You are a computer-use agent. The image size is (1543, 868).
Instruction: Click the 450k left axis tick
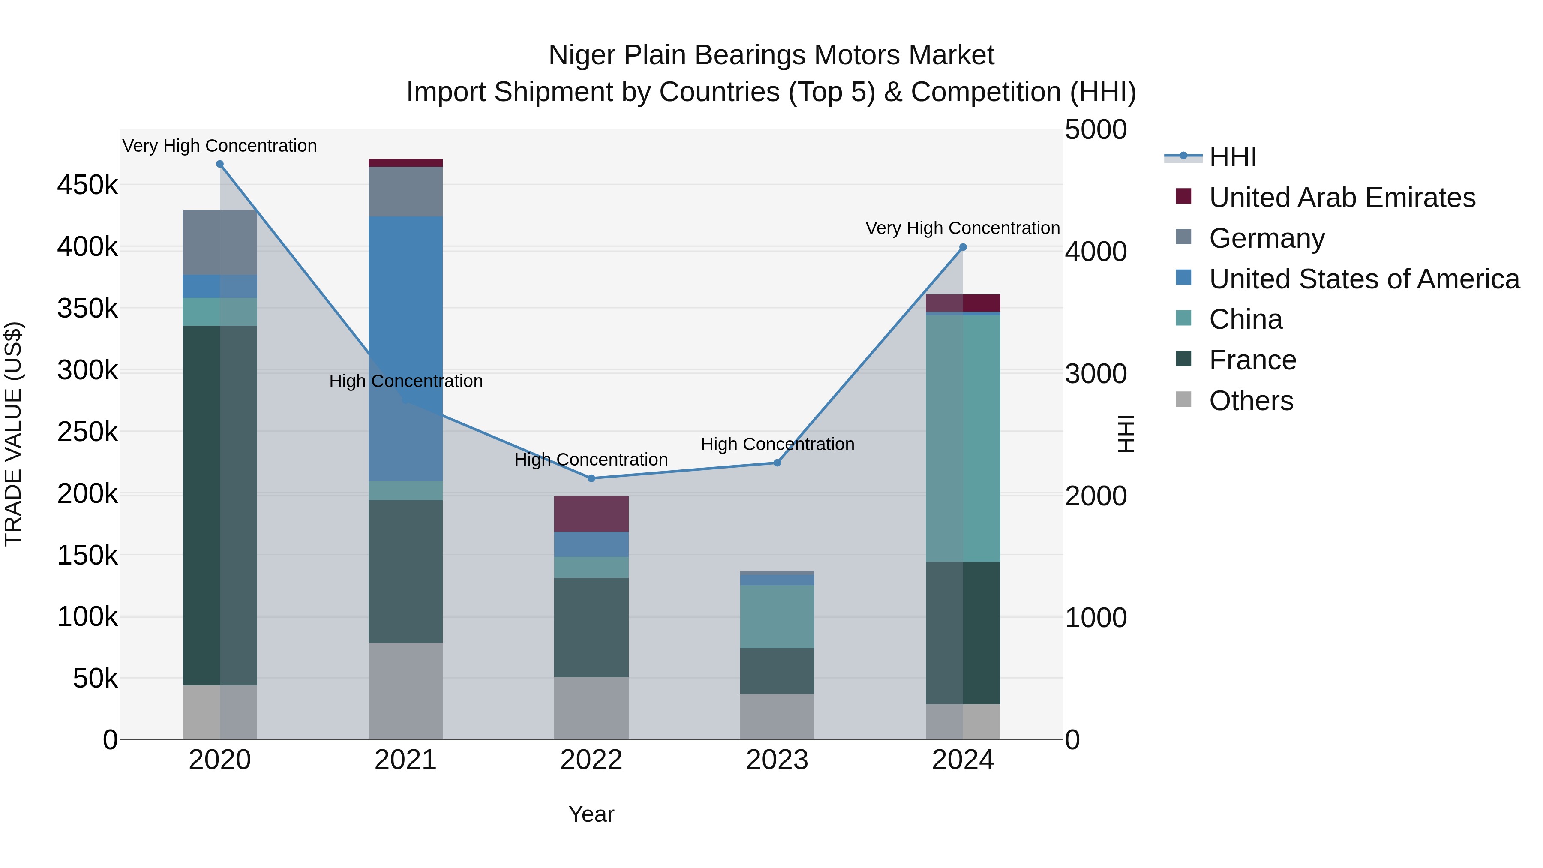click(x=87, y=185)
